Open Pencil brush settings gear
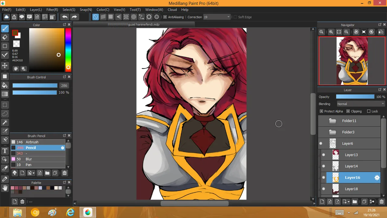This screenshot has height=218, width=387. [x=63, y=148]
